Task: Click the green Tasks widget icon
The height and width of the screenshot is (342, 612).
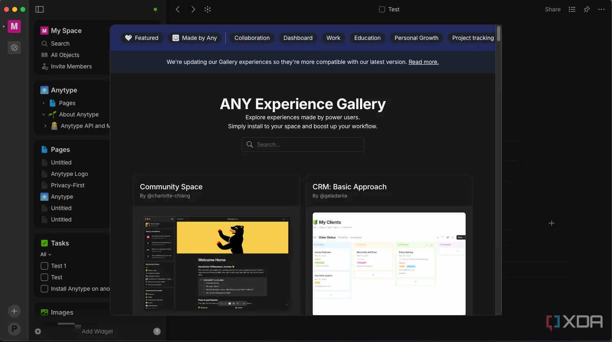Action: 44,243
